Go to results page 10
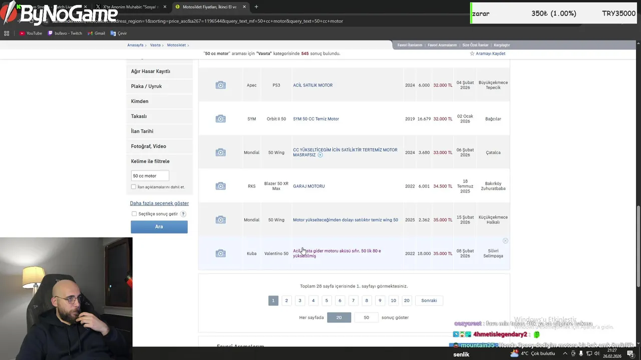 [394, 300]
